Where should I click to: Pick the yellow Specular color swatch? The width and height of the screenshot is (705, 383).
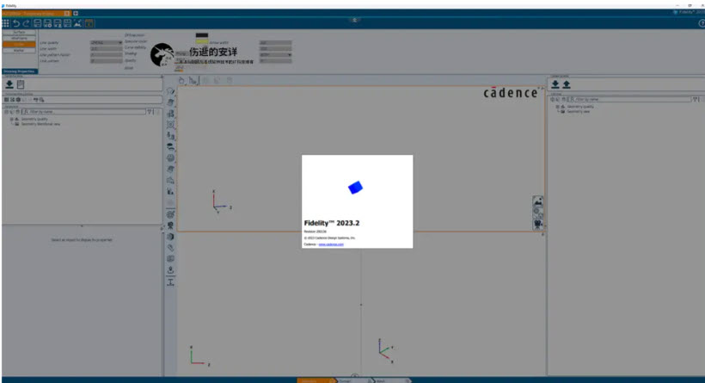(x=202, y=41)
